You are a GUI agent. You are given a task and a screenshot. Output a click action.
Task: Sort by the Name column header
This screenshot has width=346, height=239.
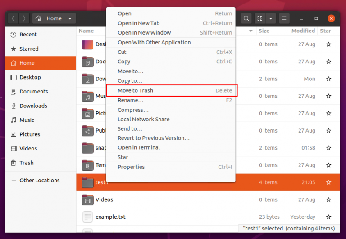pos(86,31)
